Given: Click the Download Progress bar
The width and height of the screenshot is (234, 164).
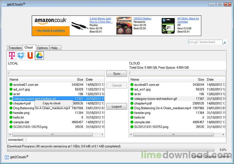Looking at the screenshot, I should [111, 150].
